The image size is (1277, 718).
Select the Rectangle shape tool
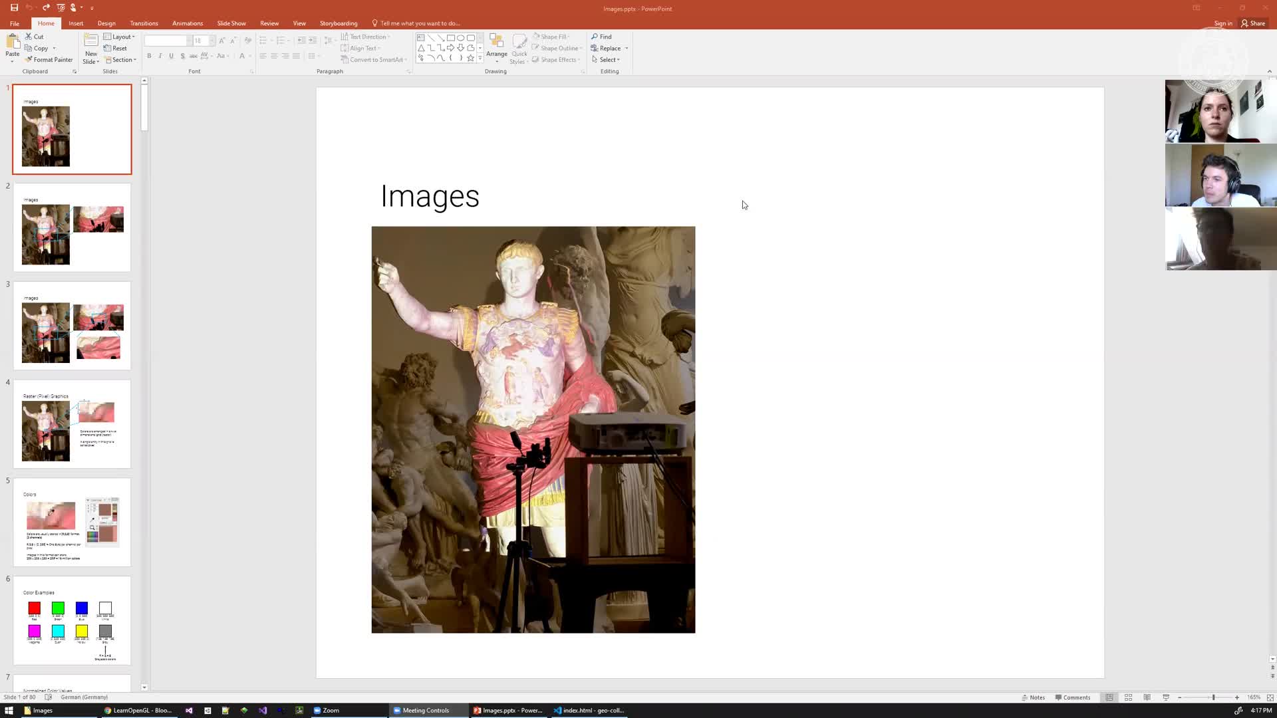click(451, 37)
